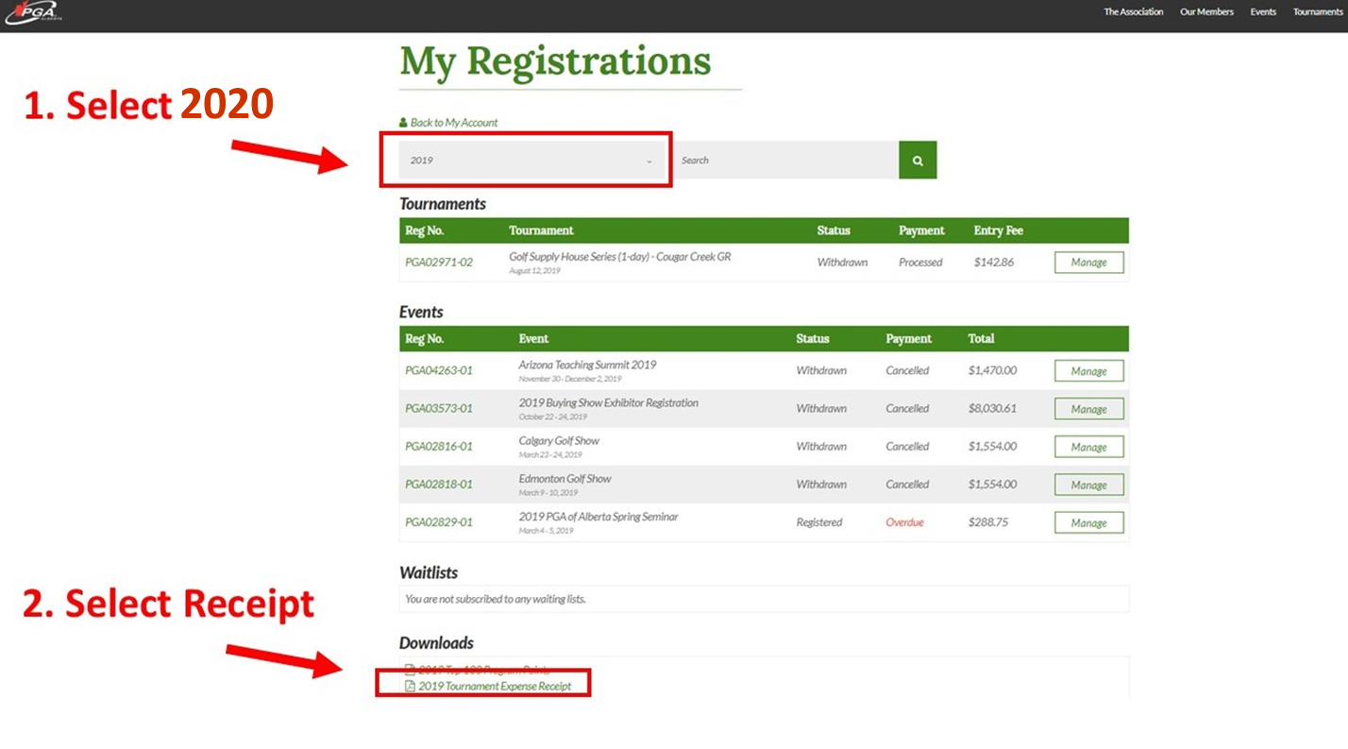Open the Tournaments navigation menu
1348x749 pixels.
tap(1317, 12)
